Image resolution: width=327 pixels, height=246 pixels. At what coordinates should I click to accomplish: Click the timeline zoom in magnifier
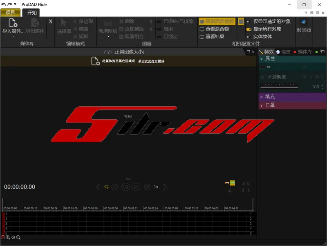(x=8, y=237)
